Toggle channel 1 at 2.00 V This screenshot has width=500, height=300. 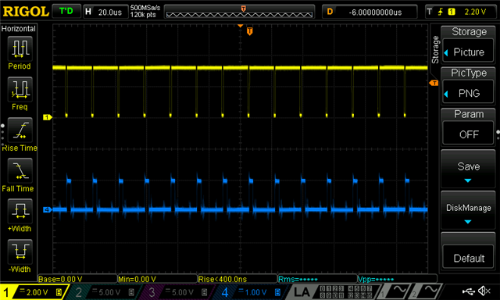pyautogui.click(x=33, y=292)
